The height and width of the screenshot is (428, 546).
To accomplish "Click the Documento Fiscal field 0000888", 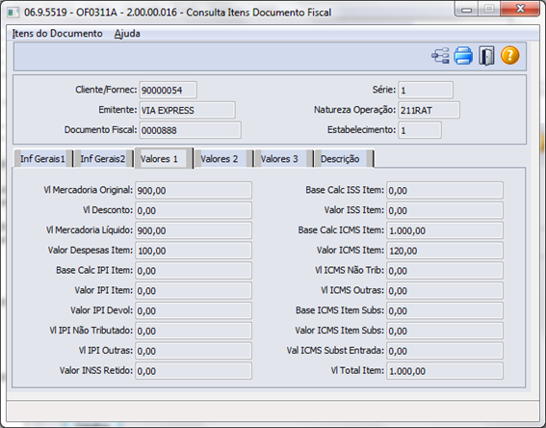I will coord(190,130).
